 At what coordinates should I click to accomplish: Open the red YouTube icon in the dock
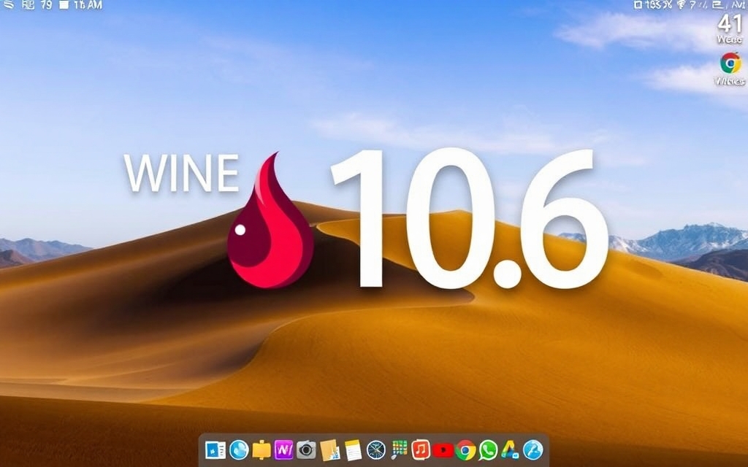click(x=443, y=450)
